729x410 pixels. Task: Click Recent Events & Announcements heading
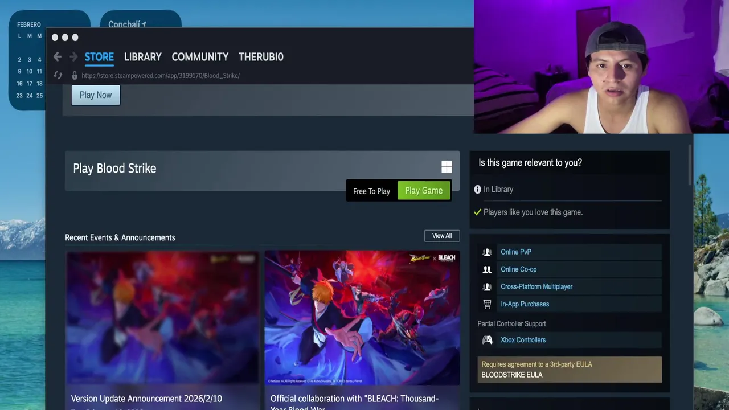(120, 237)
